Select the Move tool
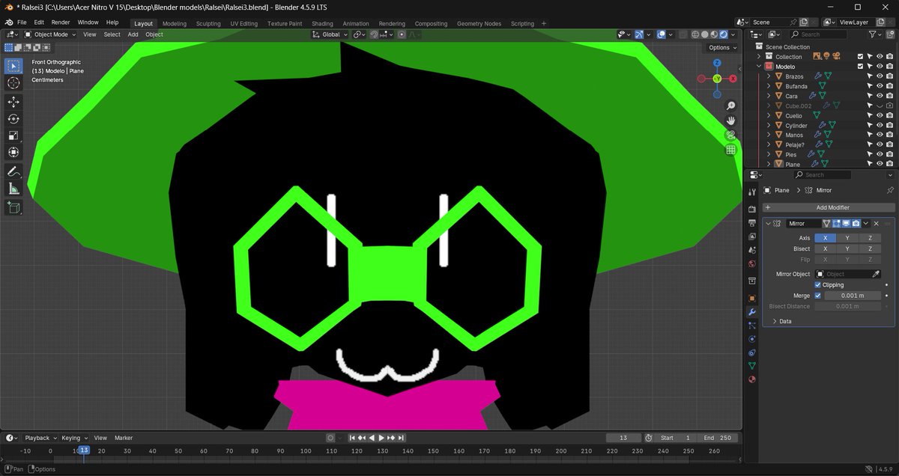The width and height of the screenshot is (899, 476). click(x=13, y=102)
